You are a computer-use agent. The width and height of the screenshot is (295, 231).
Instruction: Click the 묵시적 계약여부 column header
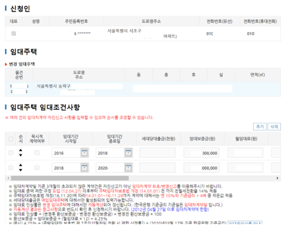[37, 139]
